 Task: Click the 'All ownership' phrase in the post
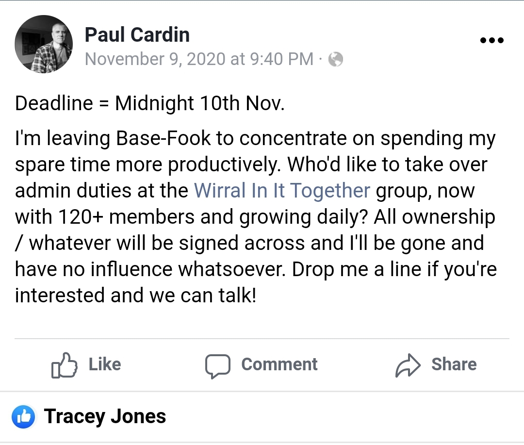pyautogui.click(x=434, y=216)
